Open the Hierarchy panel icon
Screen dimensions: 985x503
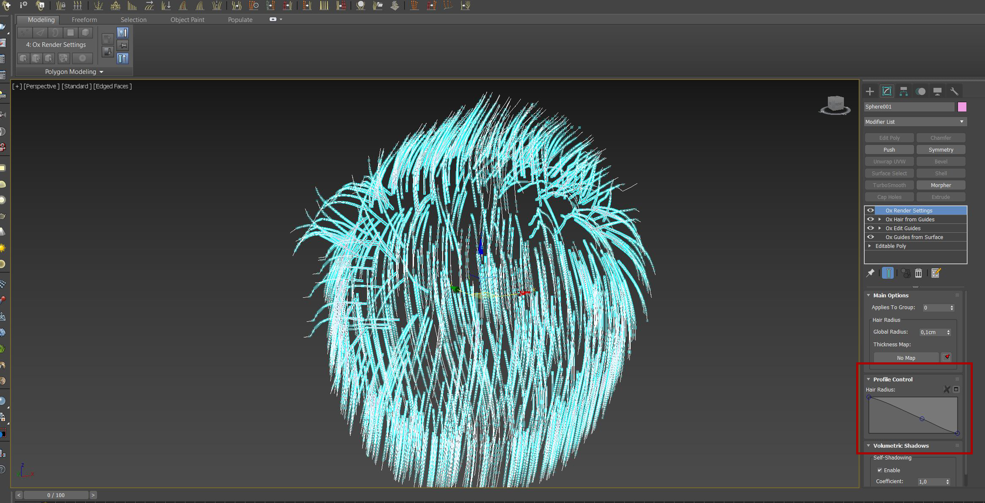click(903, 91)
